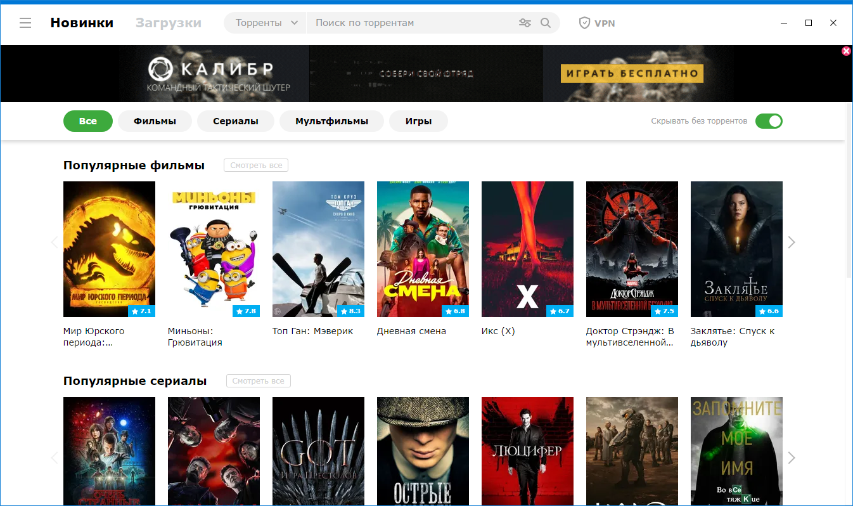This screenshot has width=853, height=506.
Task: Expand the 'Торренты' search dropdown
Action: 266,23
